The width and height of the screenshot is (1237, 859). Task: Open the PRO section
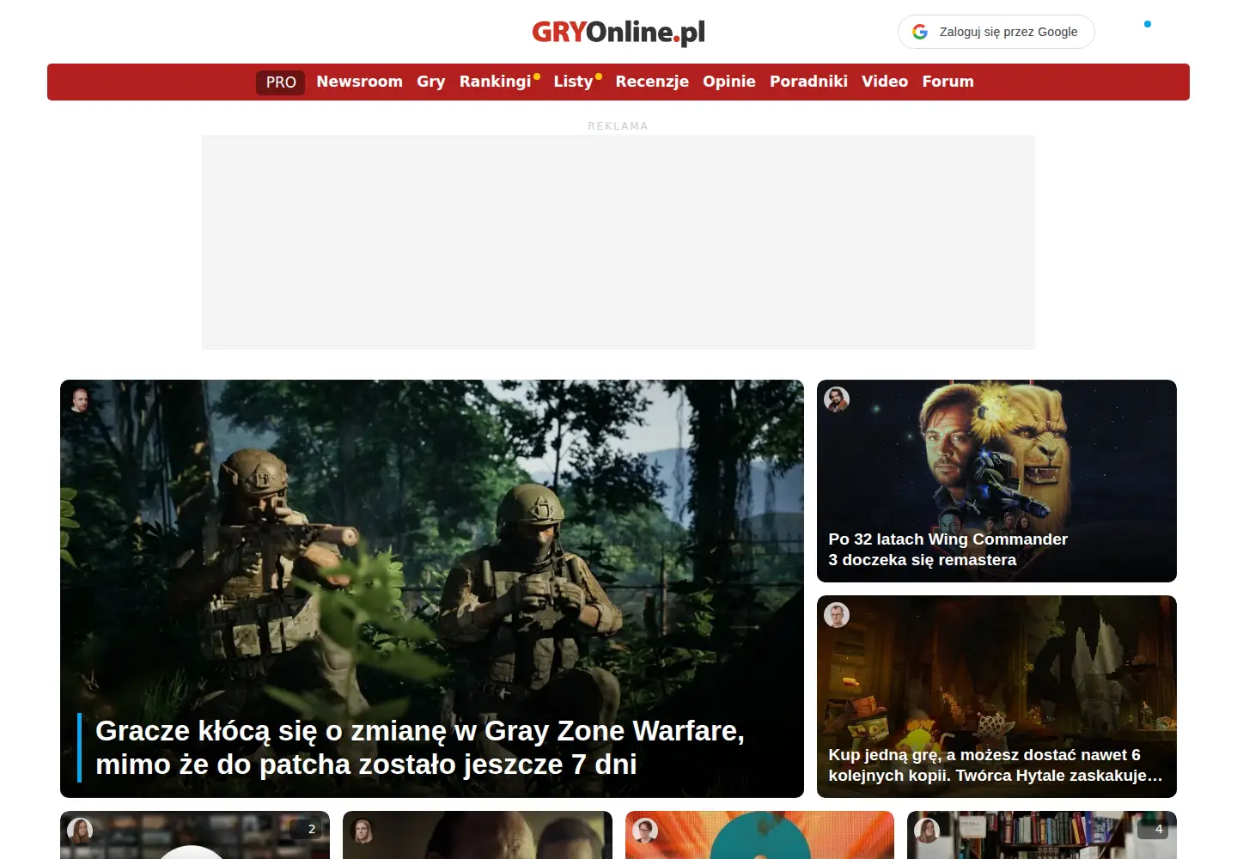[x=281, y=82]
